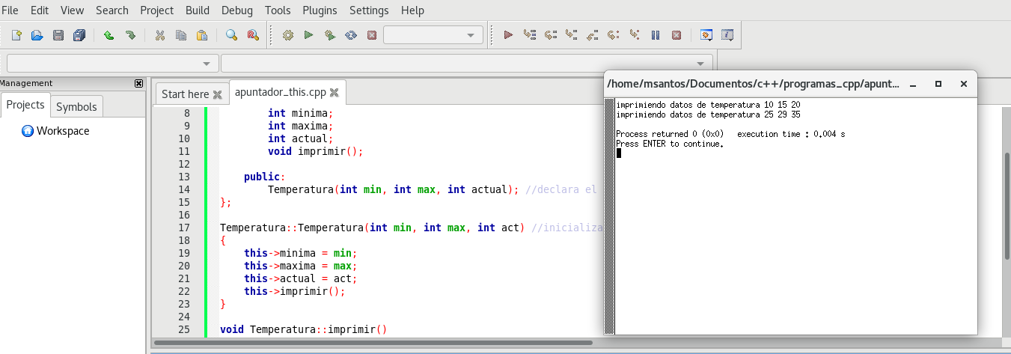Image resolution: width=1011 pixels, height=354 pixels.
Task: Run the program with the green arrow
Action: (x=308, y=35)
